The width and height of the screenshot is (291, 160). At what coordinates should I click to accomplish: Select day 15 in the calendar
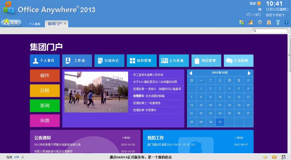(x=201, y=105)
